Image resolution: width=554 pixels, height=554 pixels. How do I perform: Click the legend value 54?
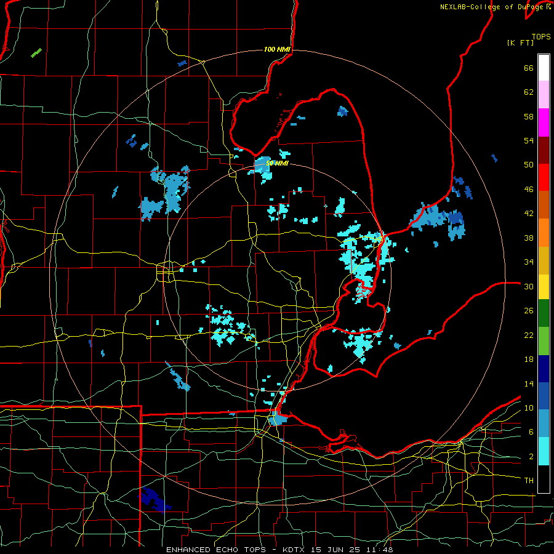pyautogui.click(x=529, y=140)
